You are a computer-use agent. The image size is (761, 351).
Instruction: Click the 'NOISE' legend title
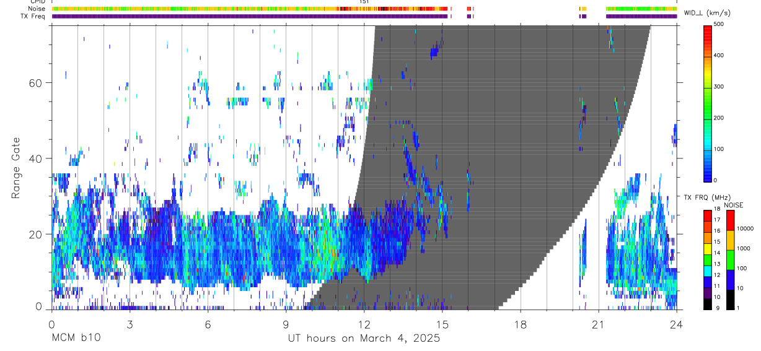[x=733, y=205]
